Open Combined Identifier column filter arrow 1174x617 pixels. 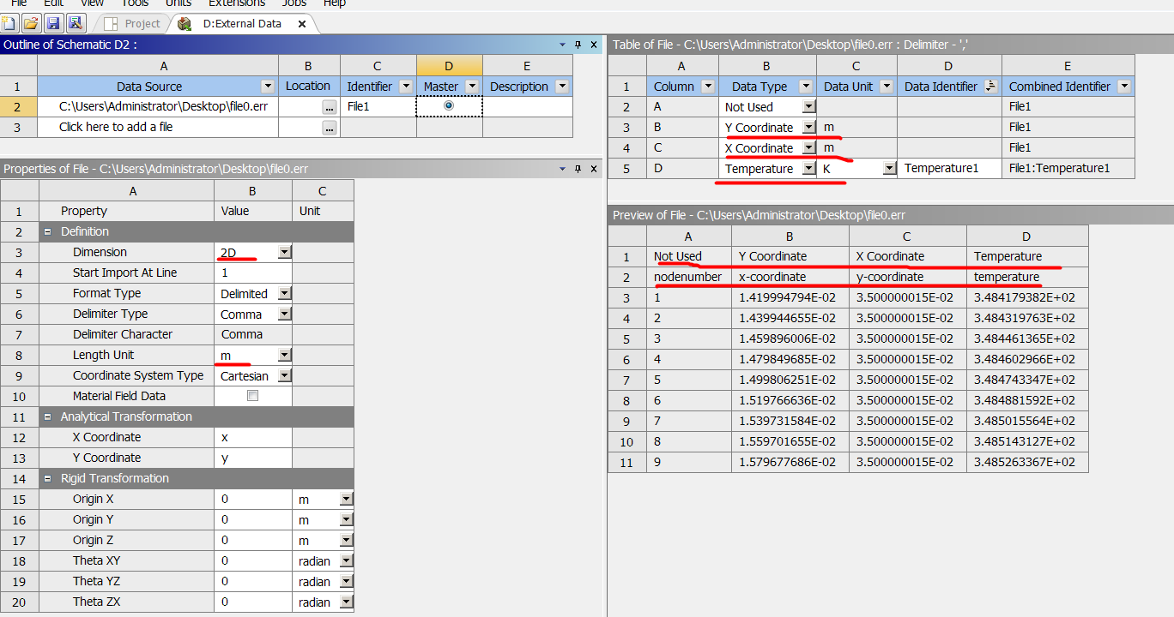click(x=1124, y=87)
